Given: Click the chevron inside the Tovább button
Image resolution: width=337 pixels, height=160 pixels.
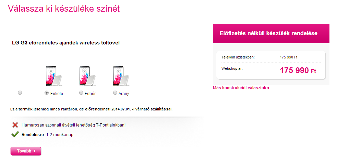Looking at the screenshot, I should pos(35,151).
